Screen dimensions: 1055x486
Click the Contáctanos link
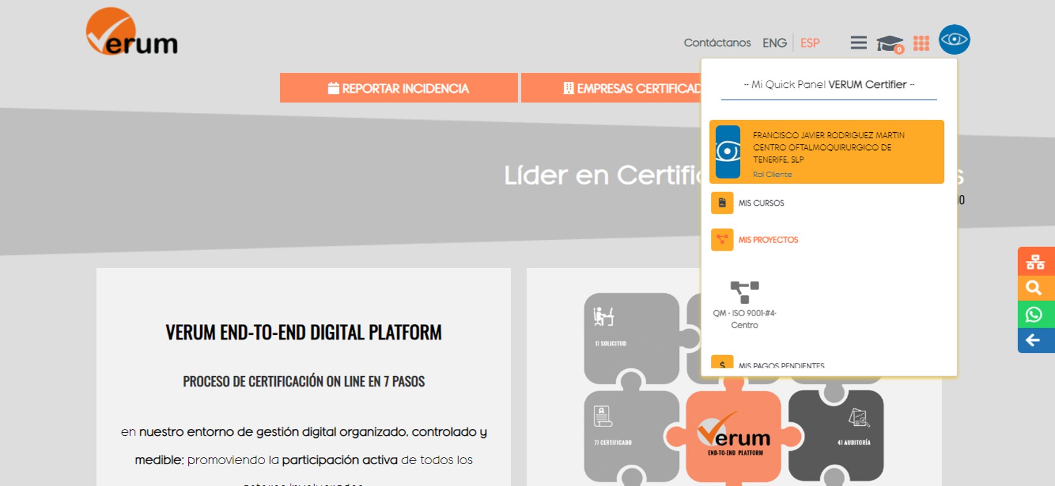717,43
